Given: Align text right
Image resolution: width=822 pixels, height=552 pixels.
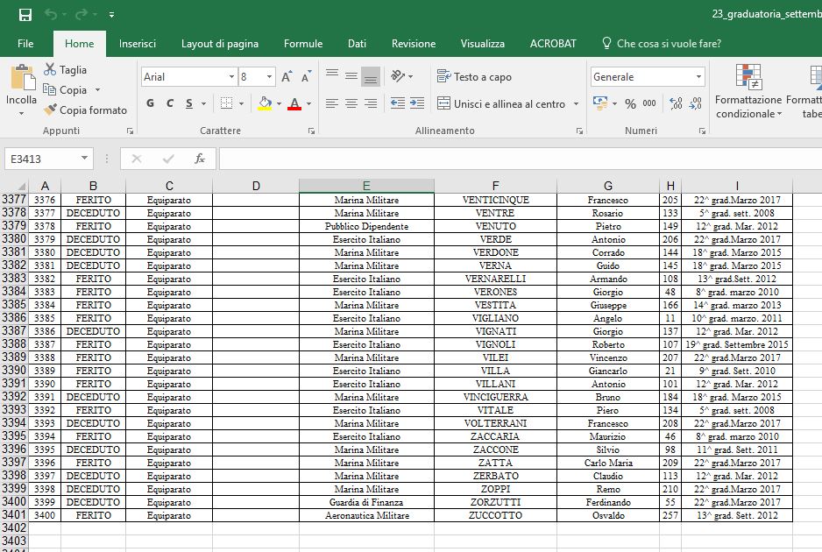Looking at the screenshot, I should (371, 103).
